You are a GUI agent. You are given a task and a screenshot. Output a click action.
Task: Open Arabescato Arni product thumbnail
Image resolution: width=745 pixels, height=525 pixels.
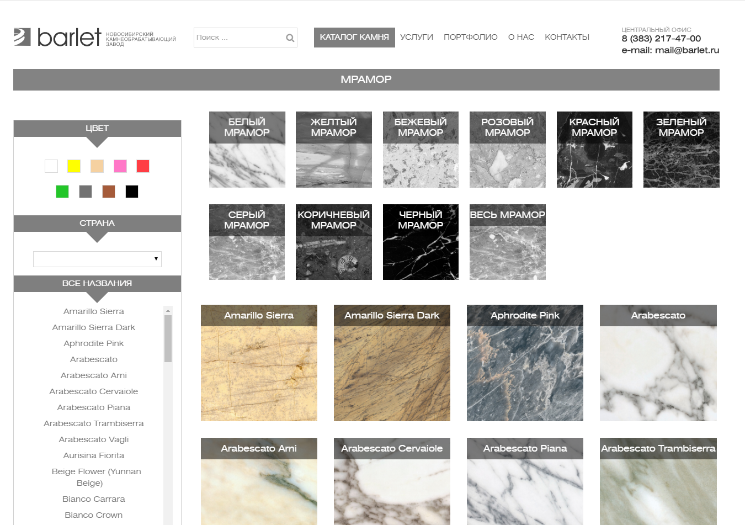[259, 481]
